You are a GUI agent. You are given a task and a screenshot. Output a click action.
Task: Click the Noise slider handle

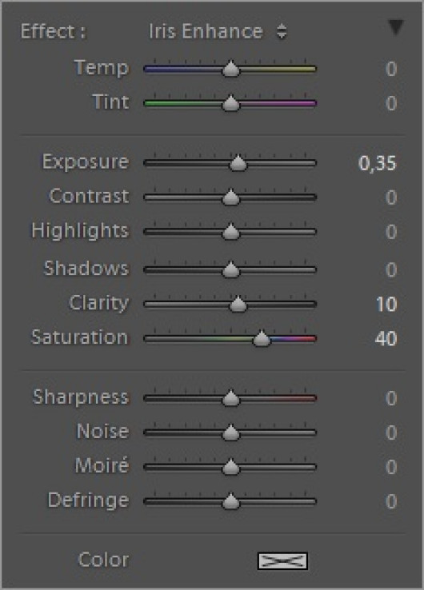click(231, 433)
